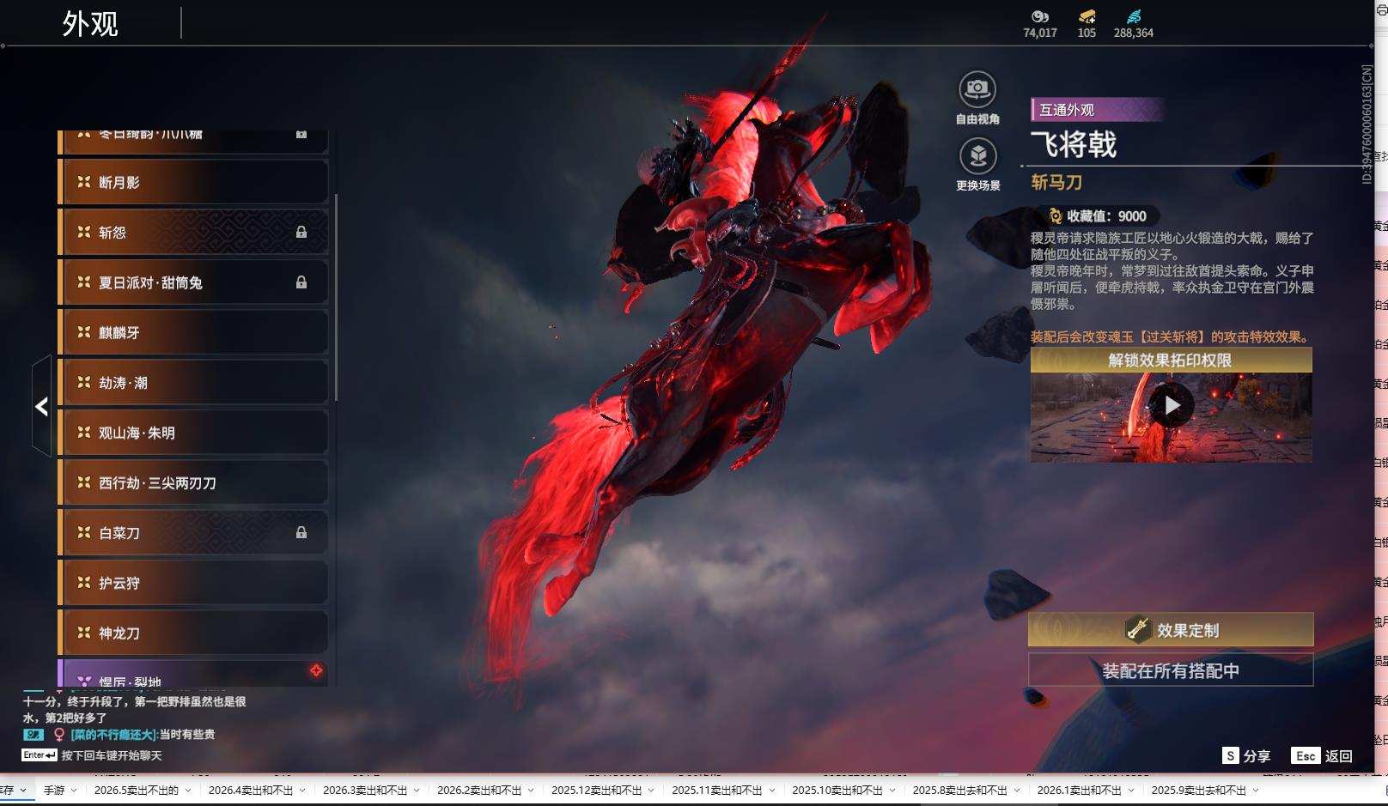Click the 效果定制 button

tap(1171, 630)
